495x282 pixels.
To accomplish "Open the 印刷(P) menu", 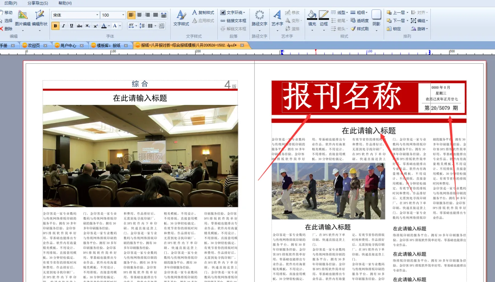I will coord(11,3).
